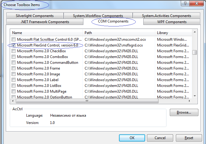206x144 pixels.
Task: Open System.Activities Components tab
Action: click(166, 16)
